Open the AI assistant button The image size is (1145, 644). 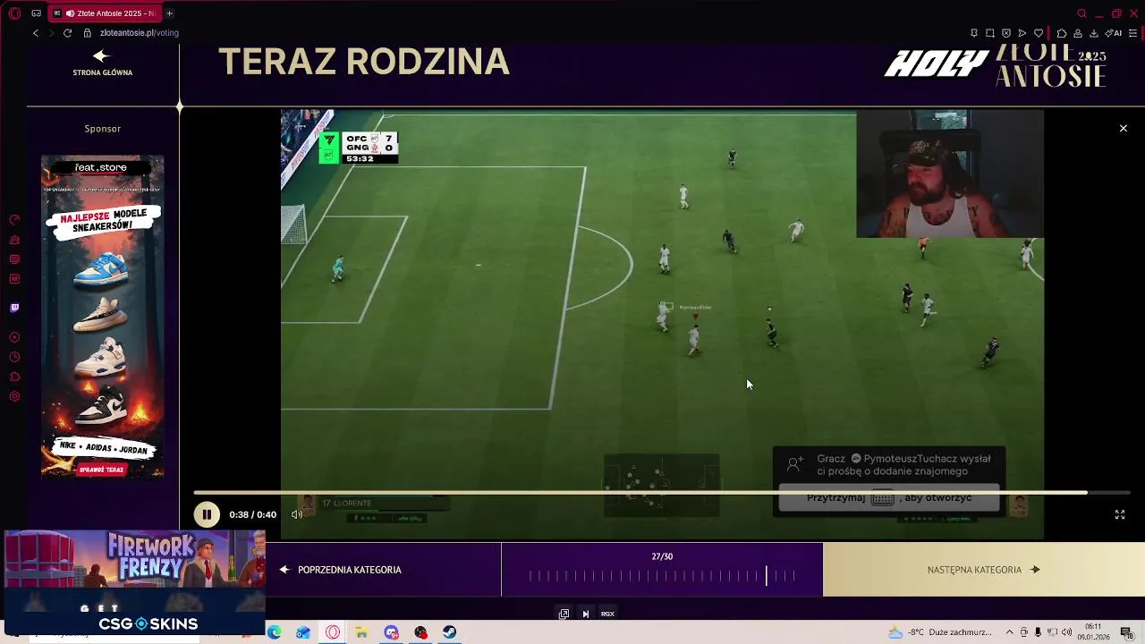pos(1114,33)
